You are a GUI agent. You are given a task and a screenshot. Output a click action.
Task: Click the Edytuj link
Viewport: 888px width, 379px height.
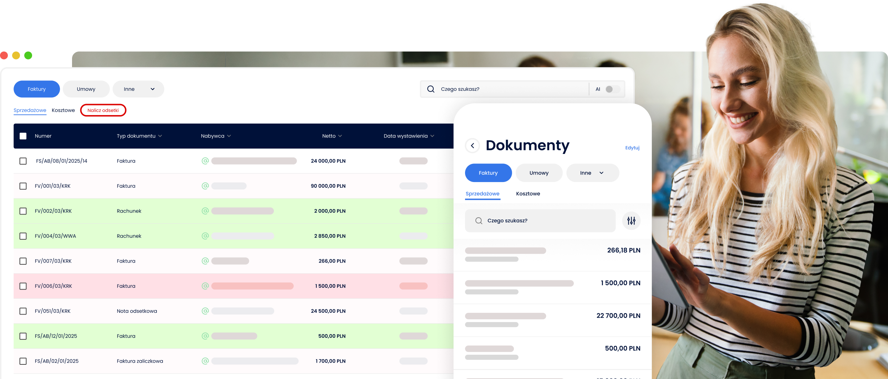pos(632,148)
